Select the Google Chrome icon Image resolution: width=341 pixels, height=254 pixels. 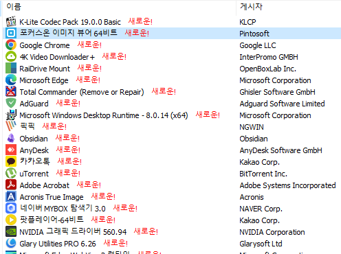click(11, 45)
